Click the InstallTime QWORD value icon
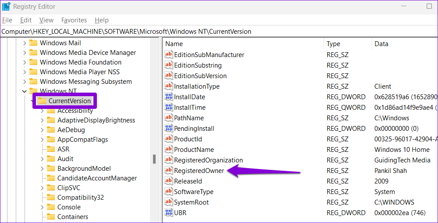438x223 pixels. 169,108
